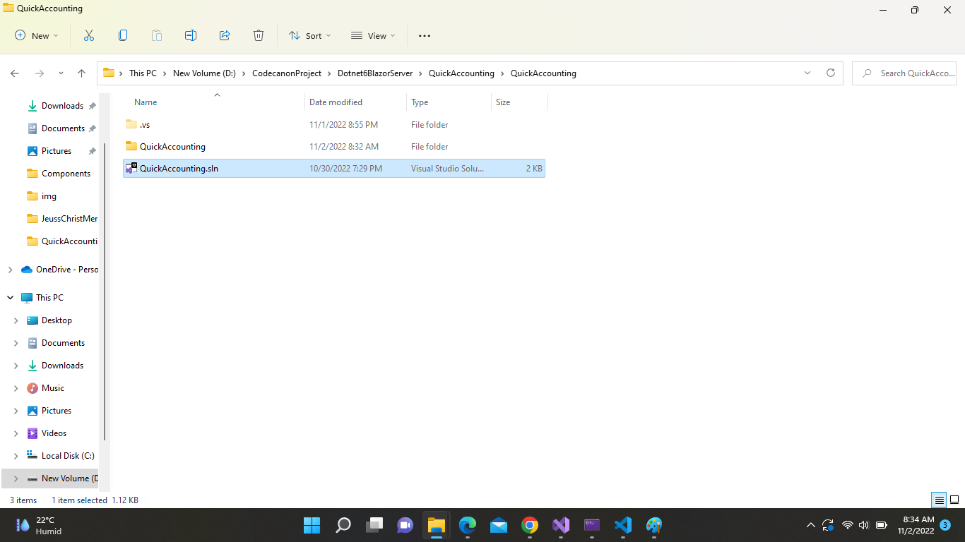Open the See more ellipsis menu

425,35
